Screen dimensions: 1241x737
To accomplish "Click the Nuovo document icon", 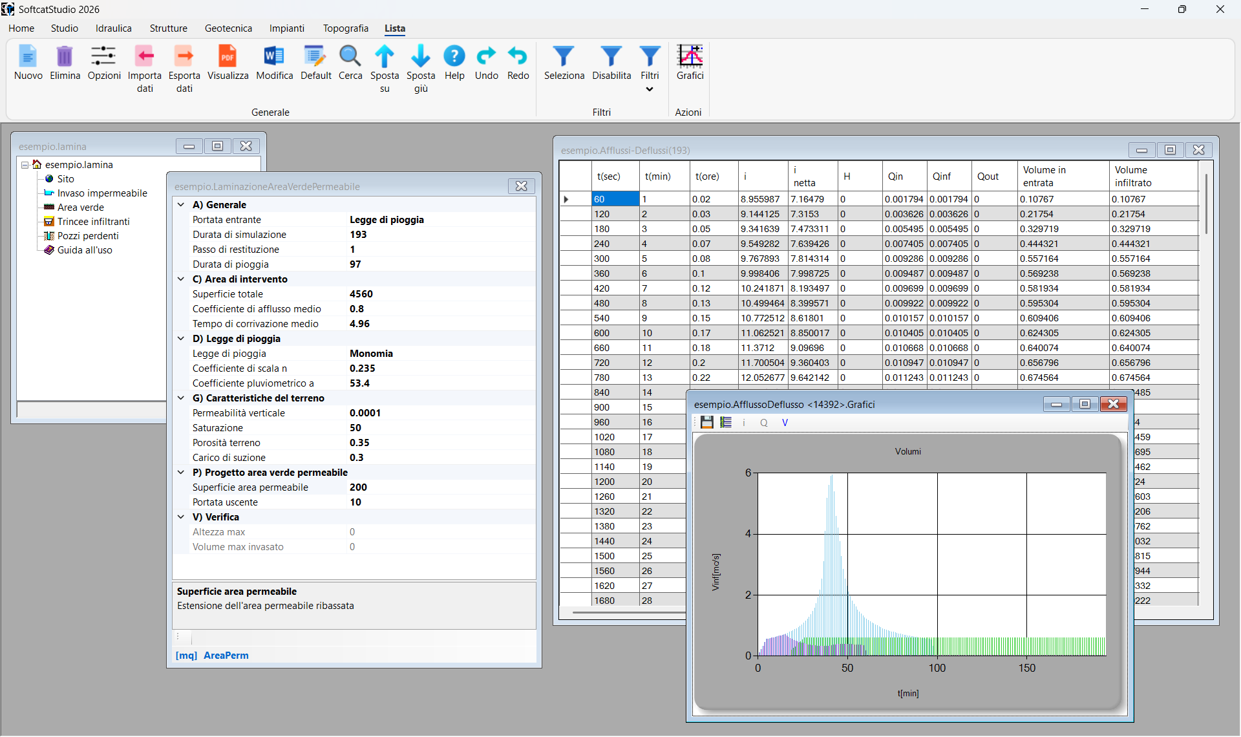I will [28, 56].
